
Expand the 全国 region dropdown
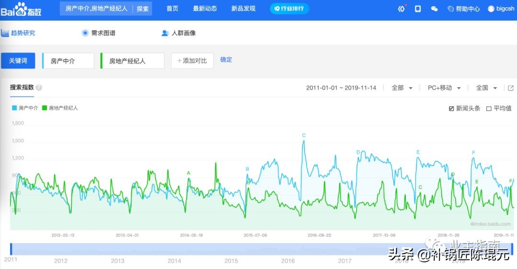[x=486, y=88]
